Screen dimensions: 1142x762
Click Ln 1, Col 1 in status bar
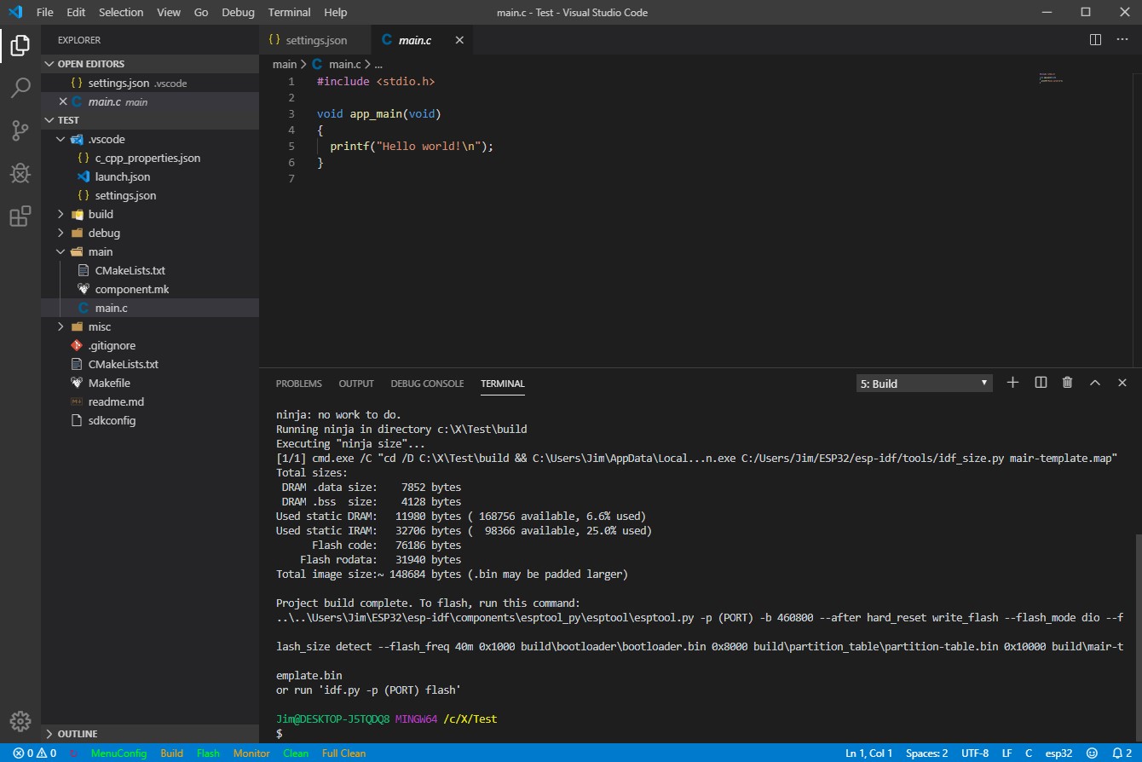(868, 753)
